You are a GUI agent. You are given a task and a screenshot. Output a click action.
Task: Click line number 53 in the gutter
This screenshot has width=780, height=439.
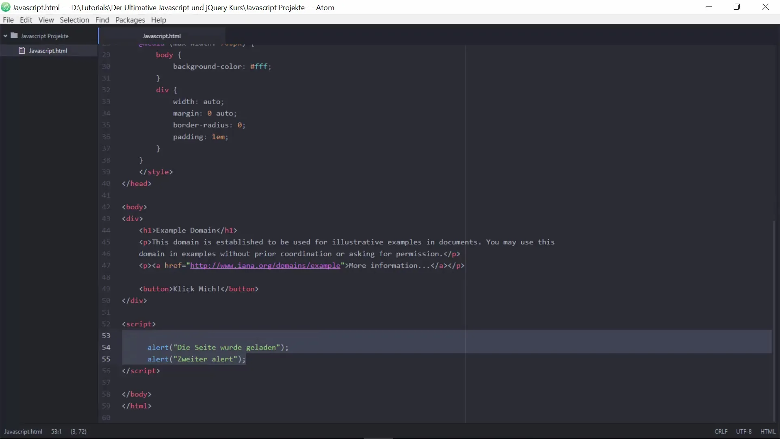tap(106, 336)
